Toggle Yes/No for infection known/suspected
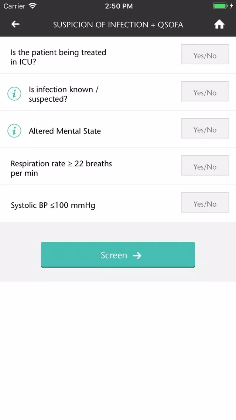Viewport: 236px width, 420px height. 205,91
